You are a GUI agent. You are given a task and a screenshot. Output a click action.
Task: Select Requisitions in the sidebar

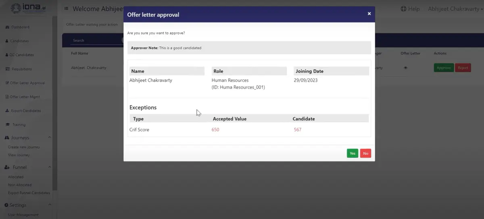coord(22,69)
